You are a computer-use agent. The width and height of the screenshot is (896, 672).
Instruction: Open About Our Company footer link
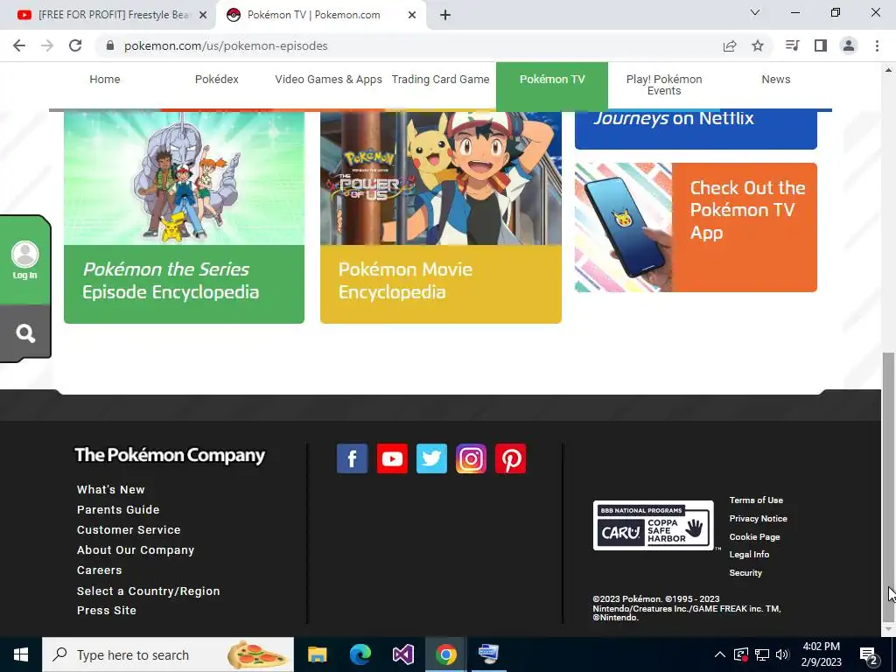pos(136,549)
